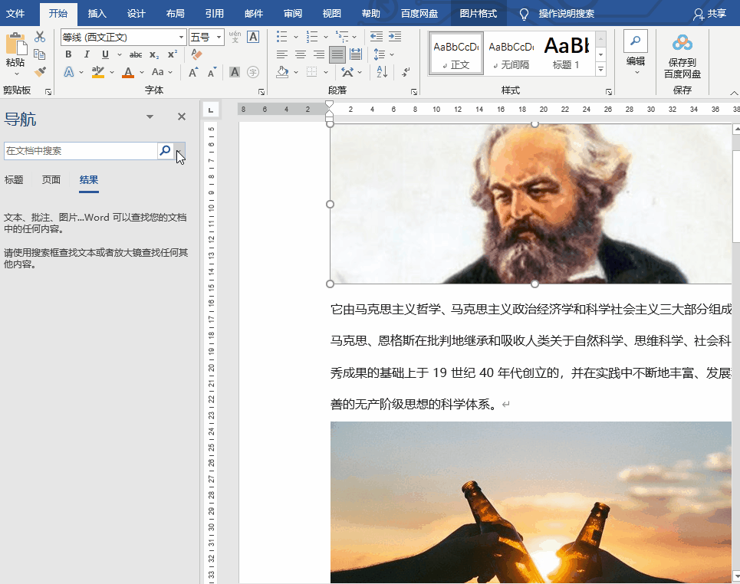This screenshot has height=584, width=740.
Task: Click the 共享 share button
Action: (709, 14)
